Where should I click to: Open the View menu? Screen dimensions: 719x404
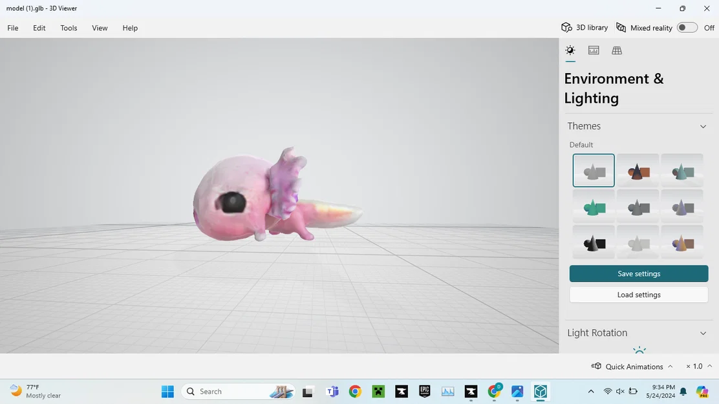pyautogui.click(x=100, y=28)
